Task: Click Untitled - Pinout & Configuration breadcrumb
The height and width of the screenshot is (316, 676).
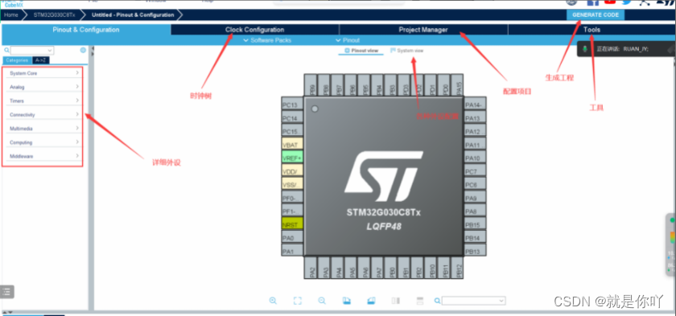Action: (133, 14)
